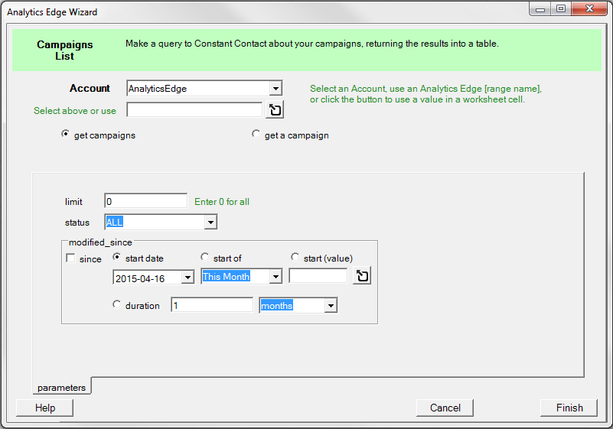Expand the 'This Month' dropdown
This screenshot has width=613, height=429.
click(x=276, y=277)
